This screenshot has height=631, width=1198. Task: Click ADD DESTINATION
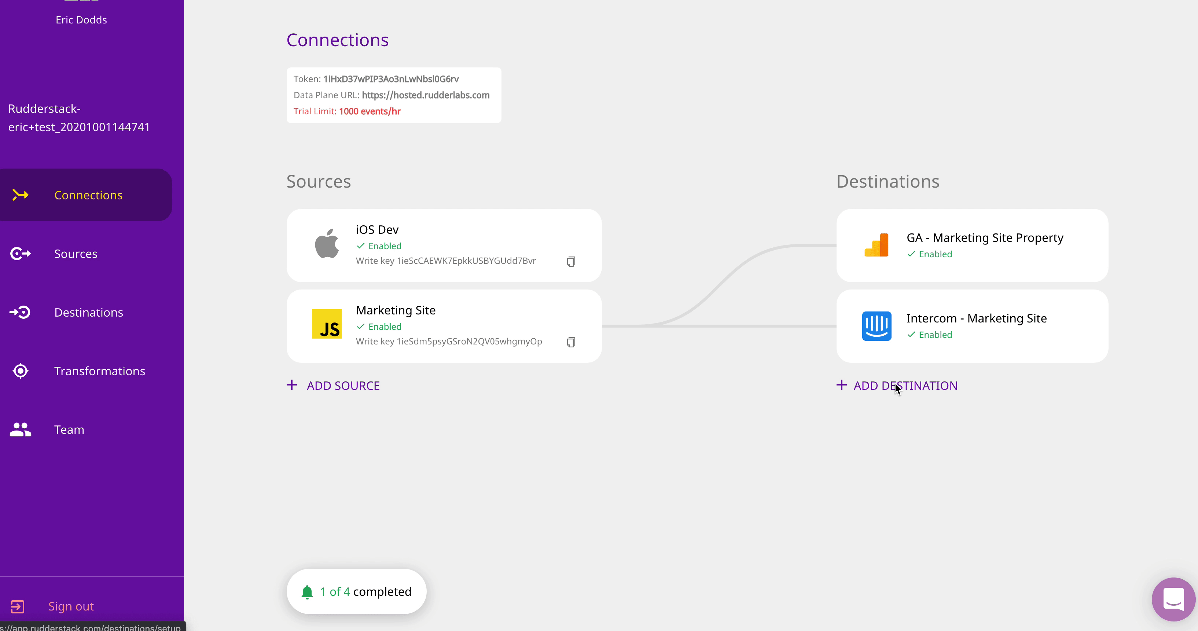tap(905, 385)
